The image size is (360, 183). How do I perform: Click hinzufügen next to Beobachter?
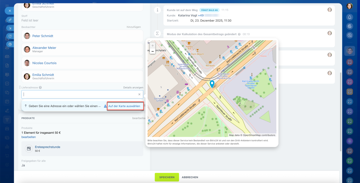tap(134, 27)
